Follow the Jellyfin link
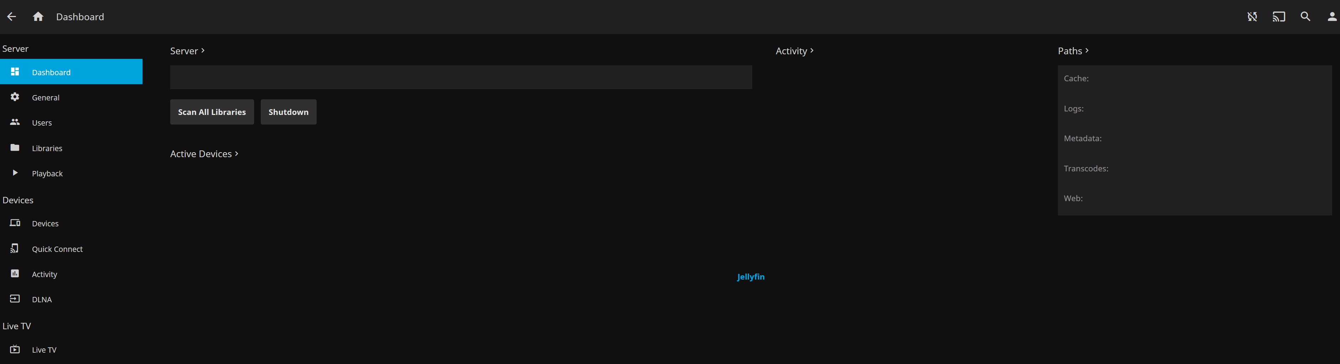 (750, 277)
